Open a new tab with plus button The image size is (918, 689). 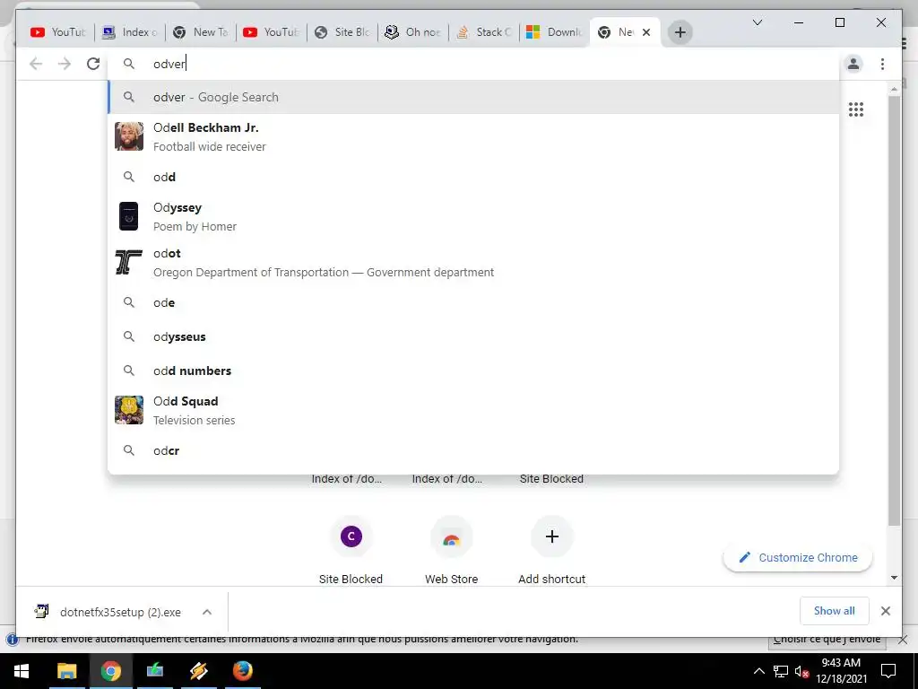(680, 32)
